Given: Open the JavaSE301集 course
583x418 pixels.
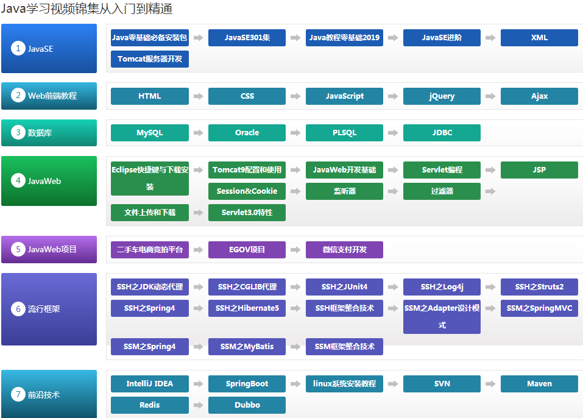Looking at the screenshot, I should [x=247, y=38].
